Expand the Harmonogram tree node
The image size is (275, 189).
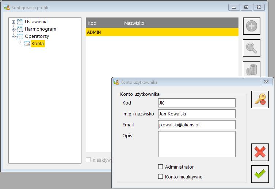click(13, 29)
